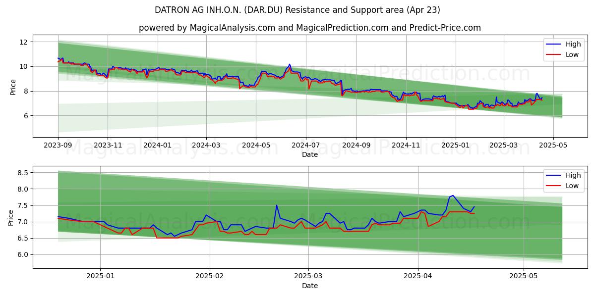This screenshot has height=297, width=595.
Task: Click the 2024-03 tick label
Action: [x=206, y=145]
